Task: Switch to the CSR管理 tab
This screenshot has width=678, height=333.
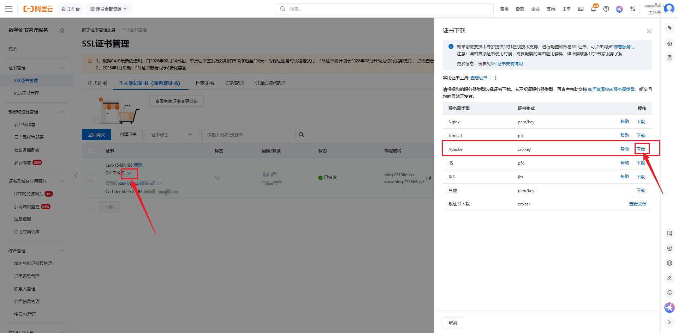Action: (234, 83)
